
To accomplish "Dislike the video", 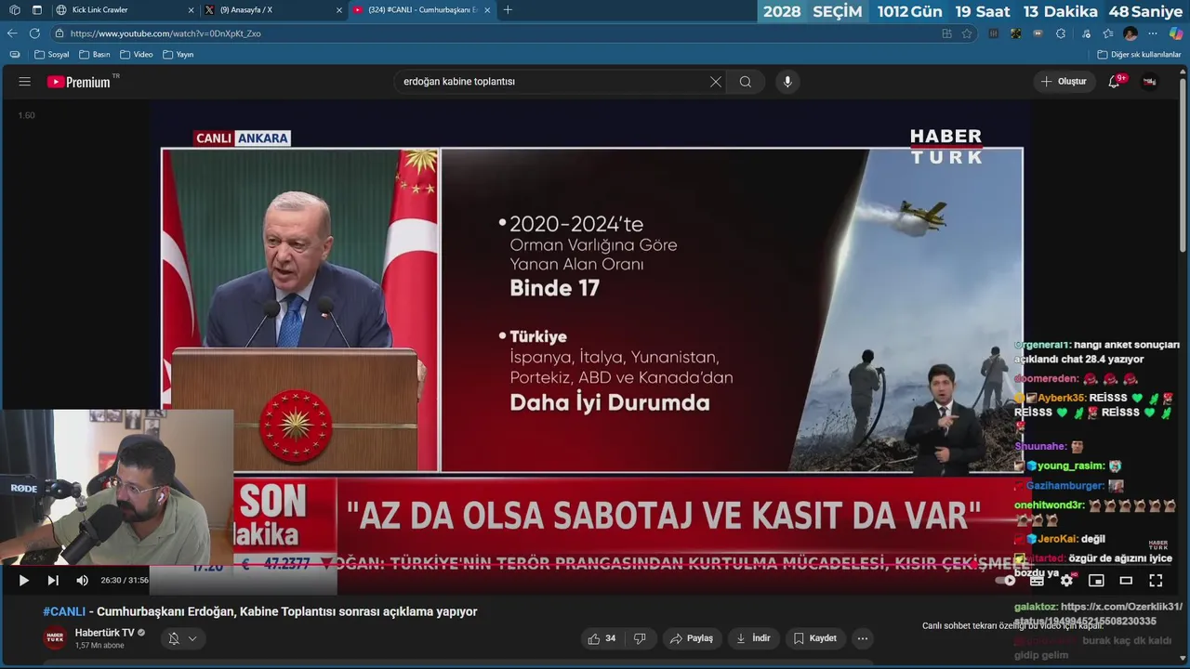I will pyautogui.click(x=640, y=638).
